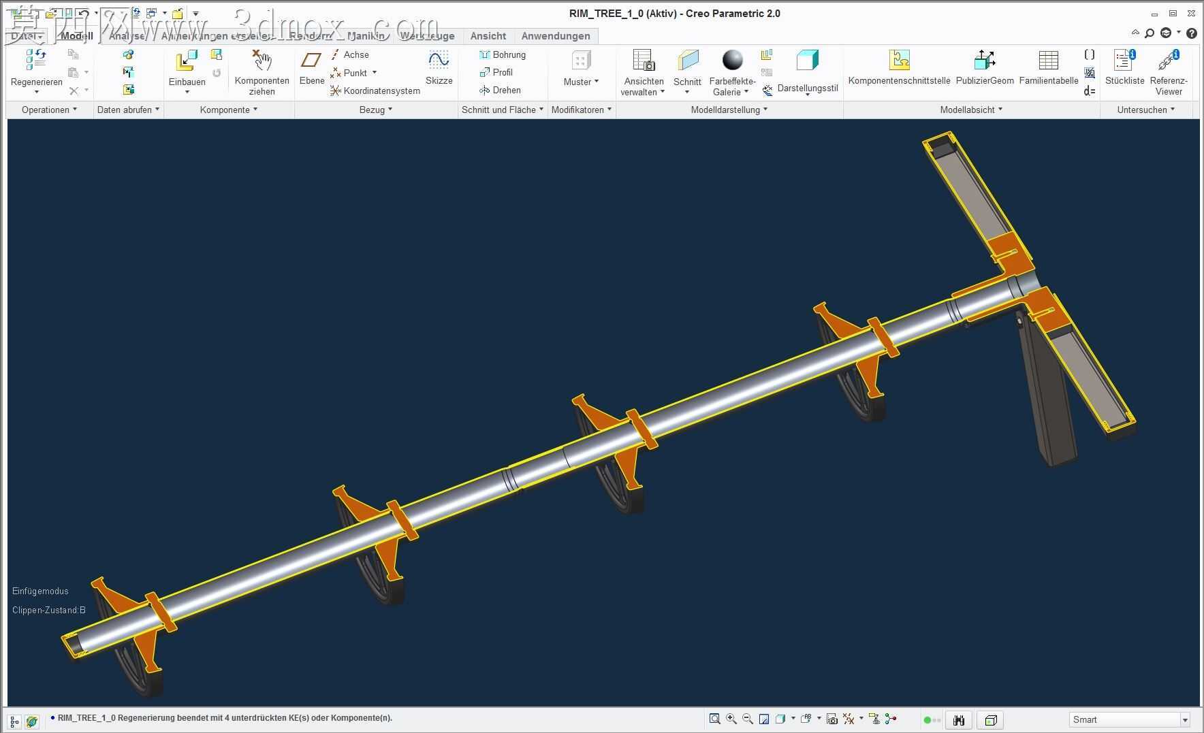
Task: Click the Muster pattern icon
Action: [x=581, y=61]
